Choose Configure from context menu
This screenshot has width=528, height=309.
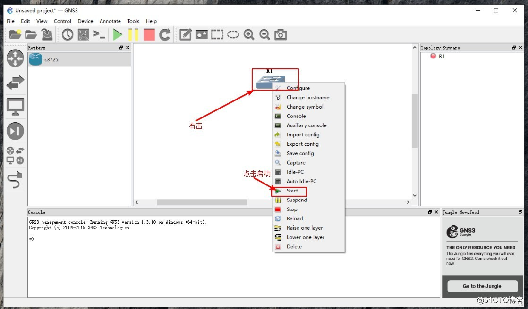308,88
